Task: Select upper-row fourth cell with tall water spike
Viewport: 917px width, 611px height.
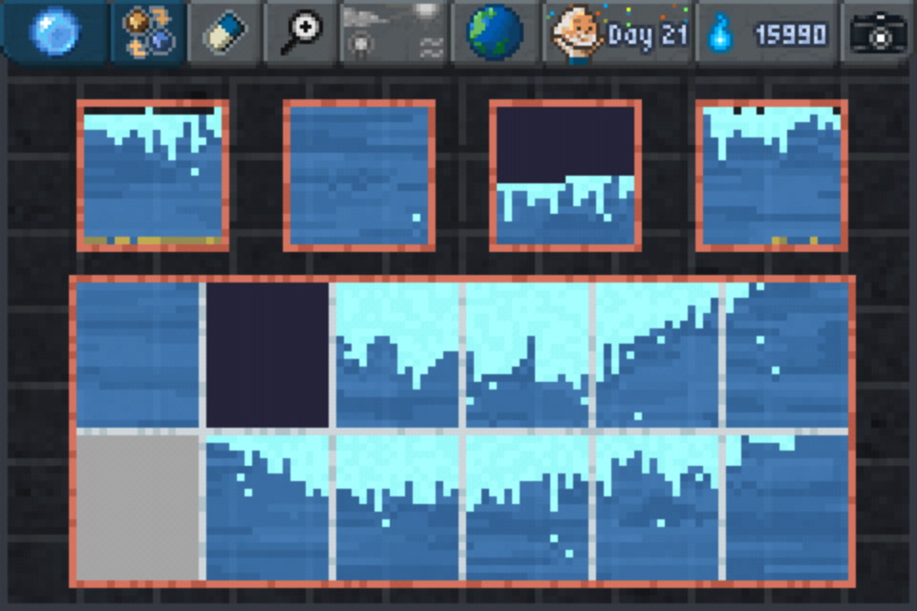Action: [x=527, y=355]
